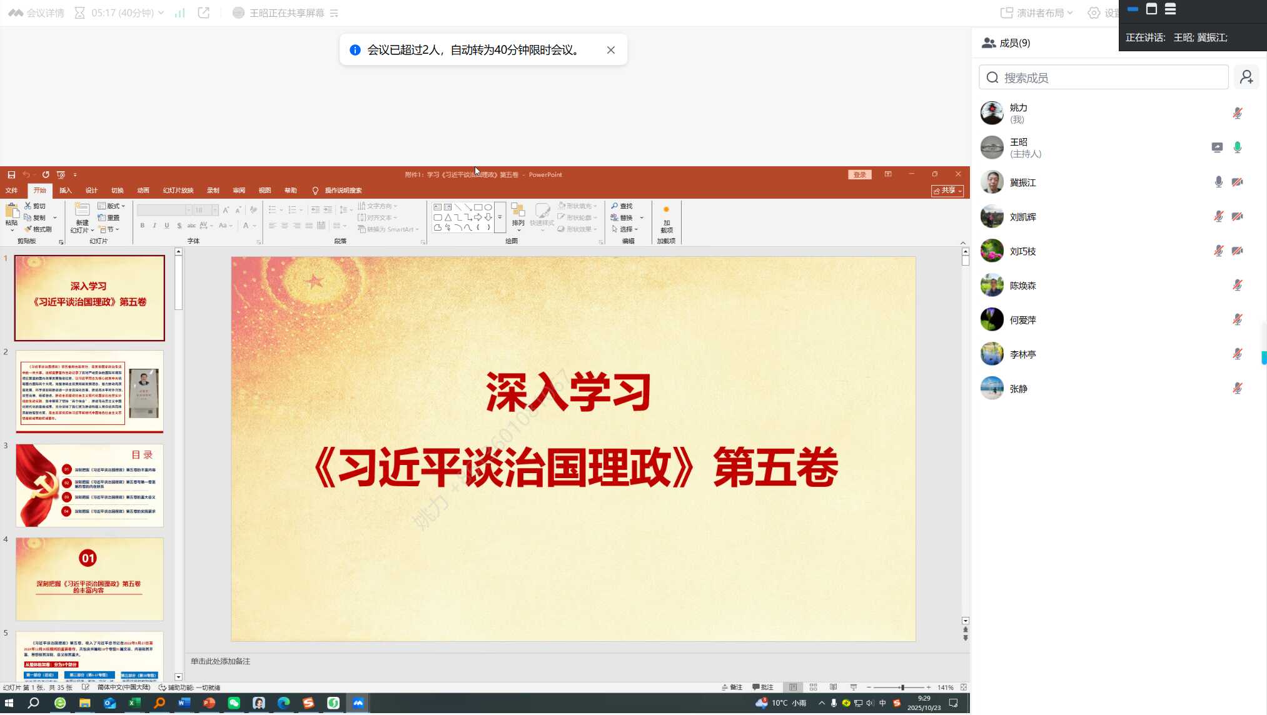Click the pop-out share icon in top bar
The image size is (1267, 715).
point(203,13)
